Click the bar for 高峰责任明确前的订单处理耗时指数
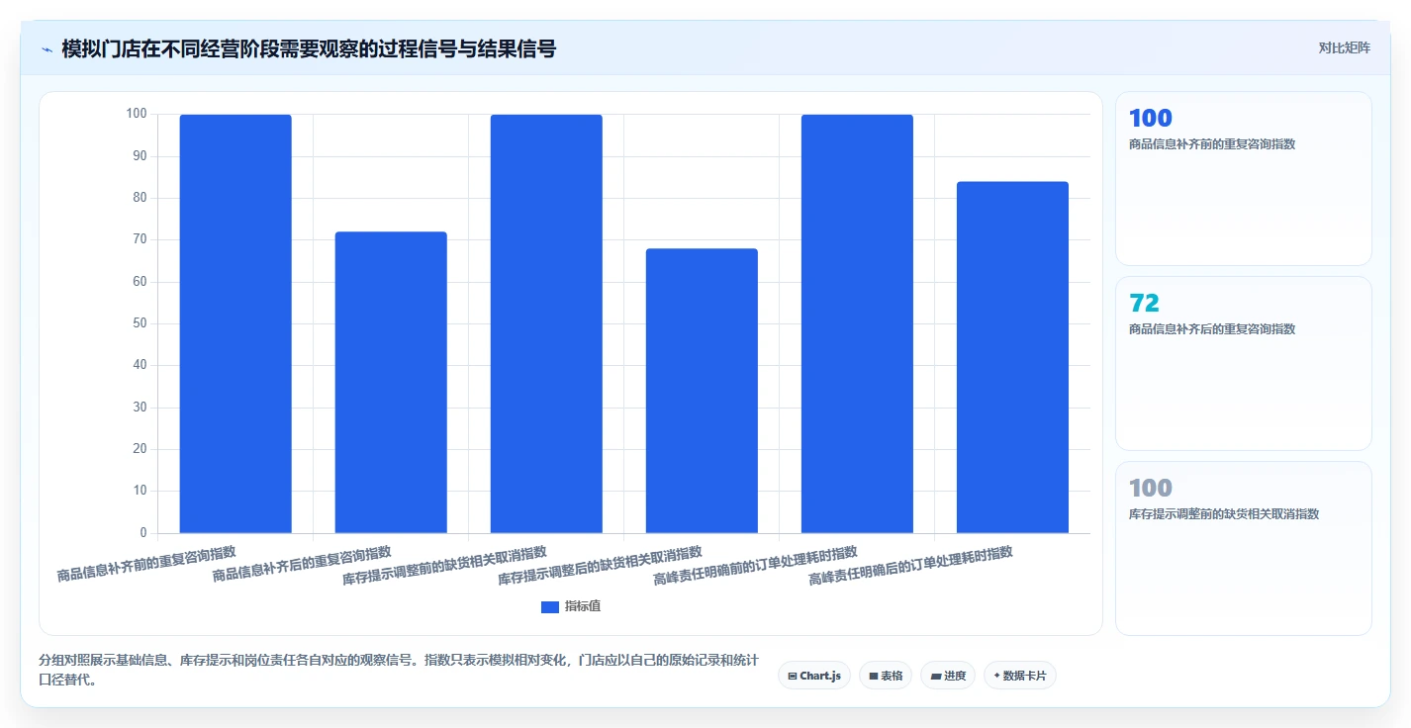1411x728 pixels. click(857, 323)
